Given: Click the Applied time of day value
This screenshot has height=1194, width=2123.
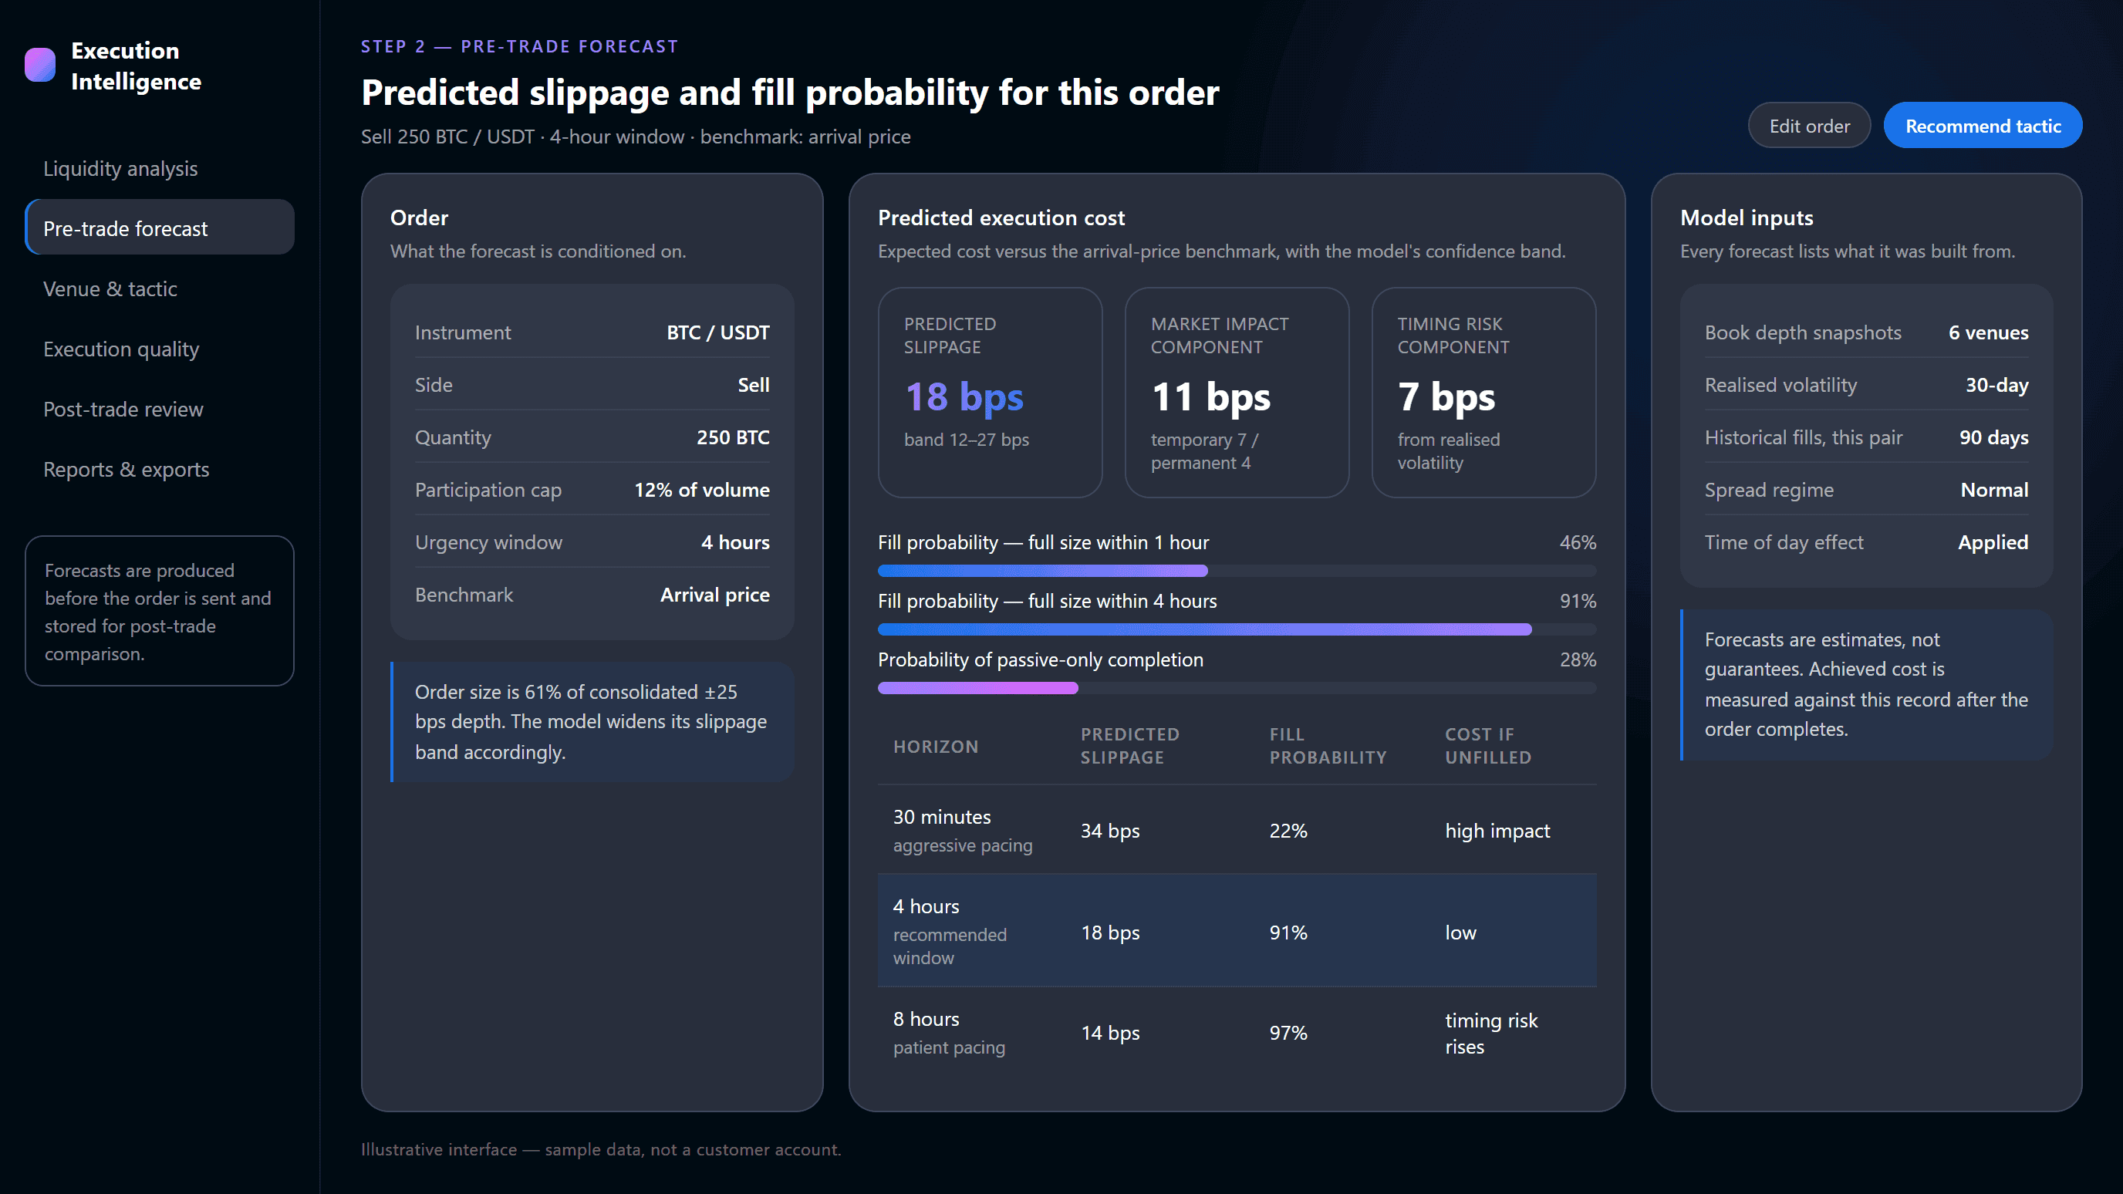Looking at the screenshot, I should point(1993,542).
